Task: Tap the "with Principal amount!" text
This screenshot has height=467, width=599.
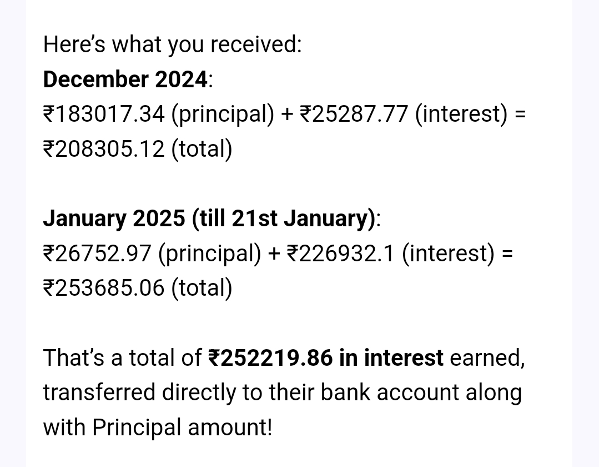Action: click(x=158, y=428)
